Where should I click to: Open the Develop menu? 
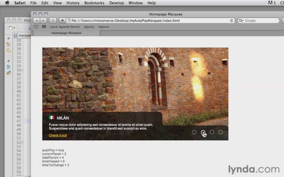117,3
